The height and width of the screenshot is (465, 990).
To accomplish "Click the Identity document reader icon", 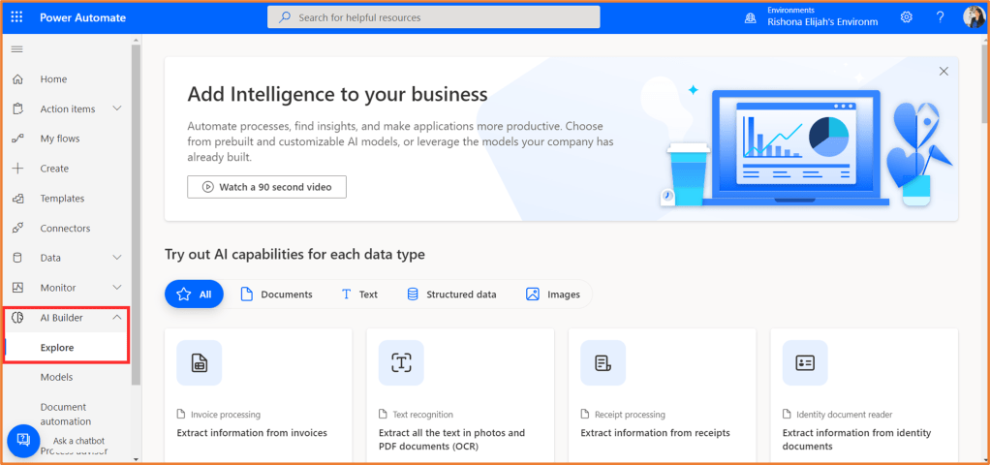I will 804,363.
